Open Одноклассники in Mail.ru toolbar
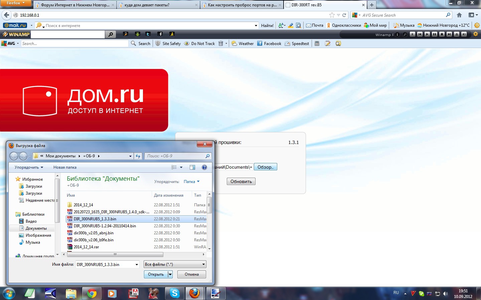The width and height of the screenshot is (481, 300). click(x=344, y=25)
